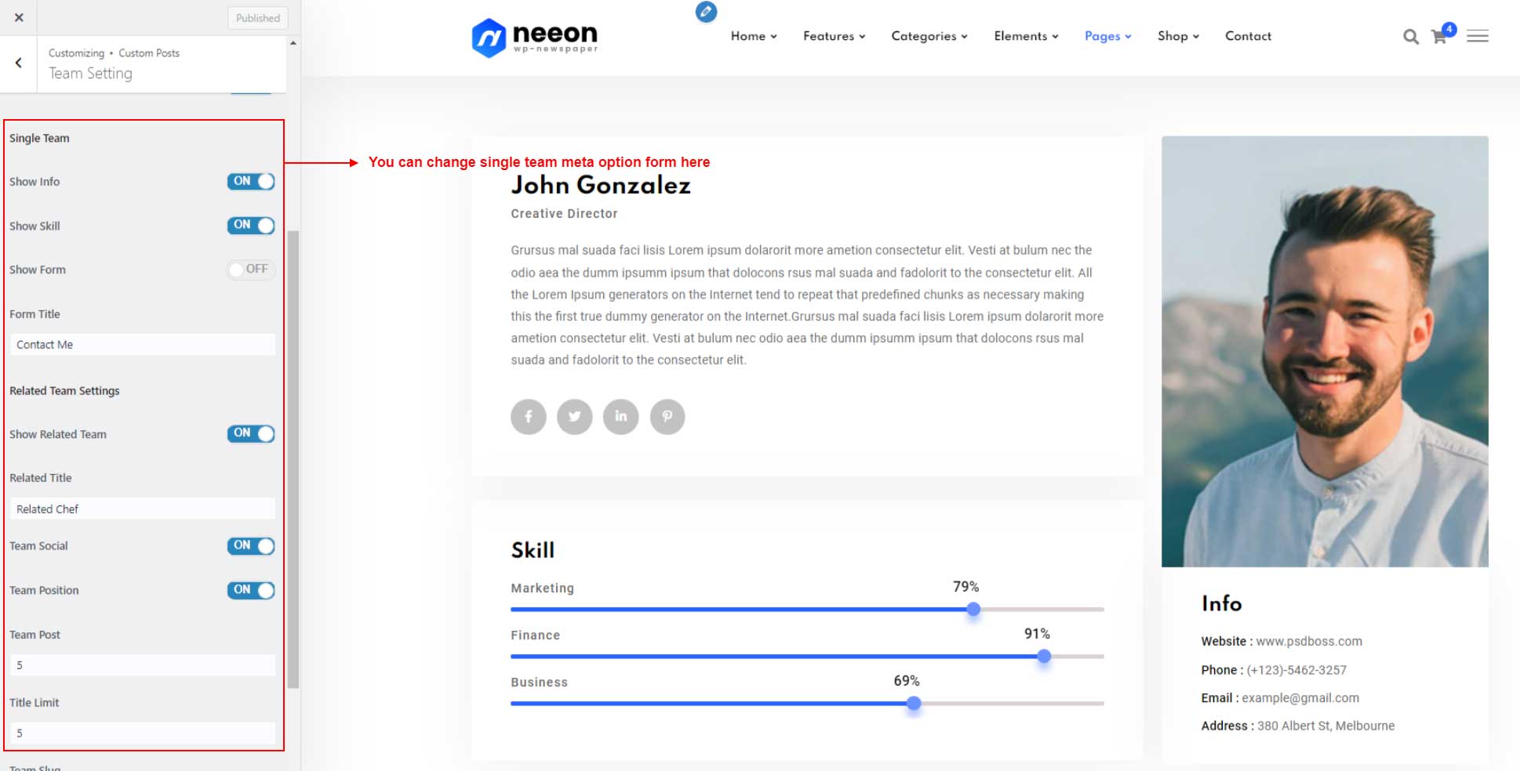Open the Pages menu item
The height and width of the screenshot is (771, 1520).
[1108, 36]
